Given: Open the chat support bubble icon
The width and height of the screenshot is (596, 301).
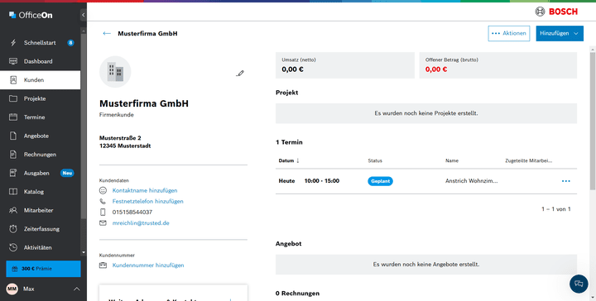Looking at the screenshot, I should click(579, 284).
